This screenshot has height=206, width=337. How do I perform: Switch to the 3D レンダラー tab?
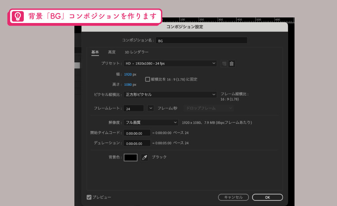(137, 52)
